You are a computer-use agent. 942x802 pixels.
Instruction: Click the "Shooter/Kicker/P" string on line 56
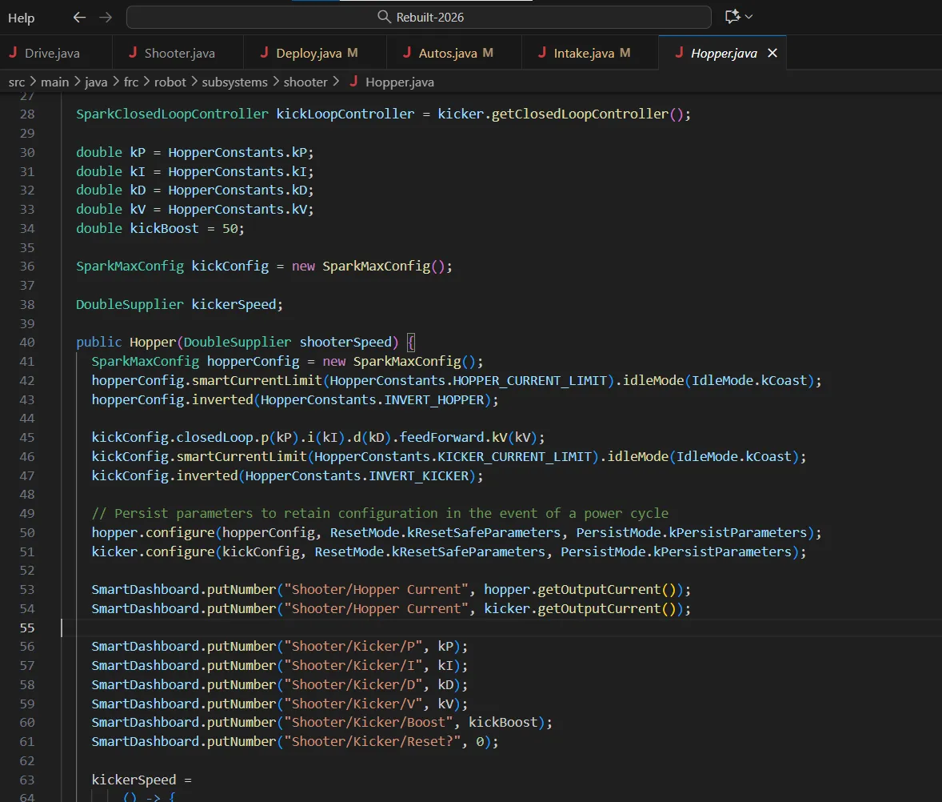(x=353, y=646)
